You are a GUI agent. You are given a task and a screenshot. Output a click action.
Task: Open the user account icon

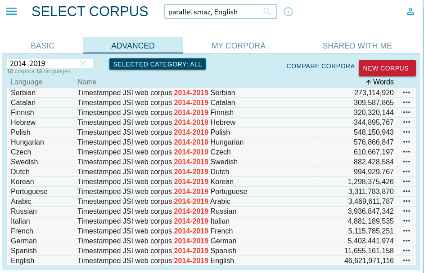tap(410, 12)
